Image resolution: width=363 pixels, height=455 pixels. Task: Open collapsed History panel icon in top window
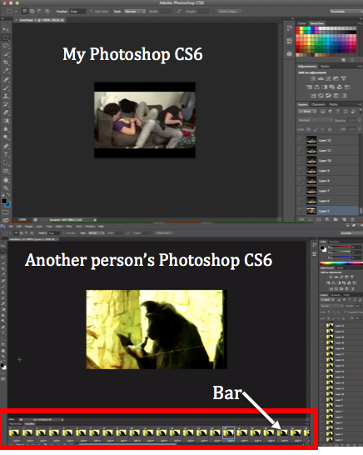click(290, 28)
